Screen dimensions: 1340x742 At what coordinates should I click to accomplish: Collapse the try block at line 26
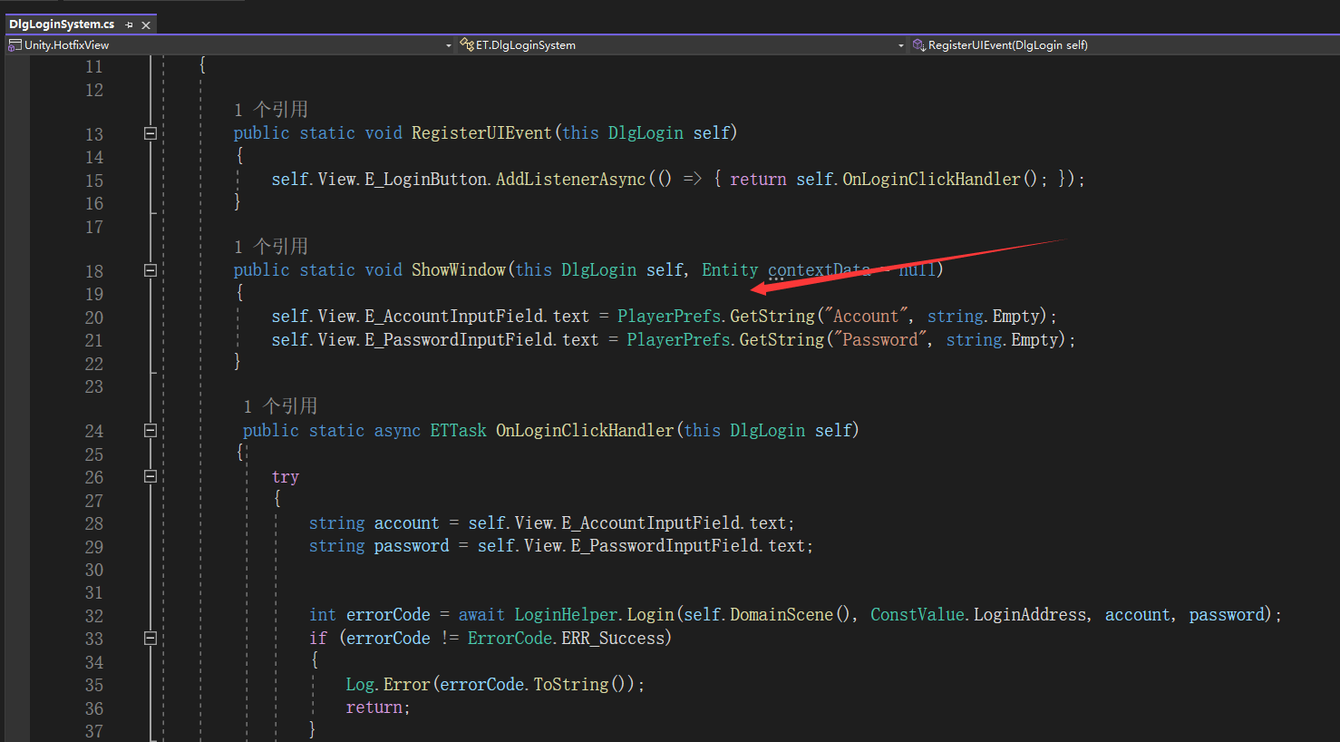151,476
